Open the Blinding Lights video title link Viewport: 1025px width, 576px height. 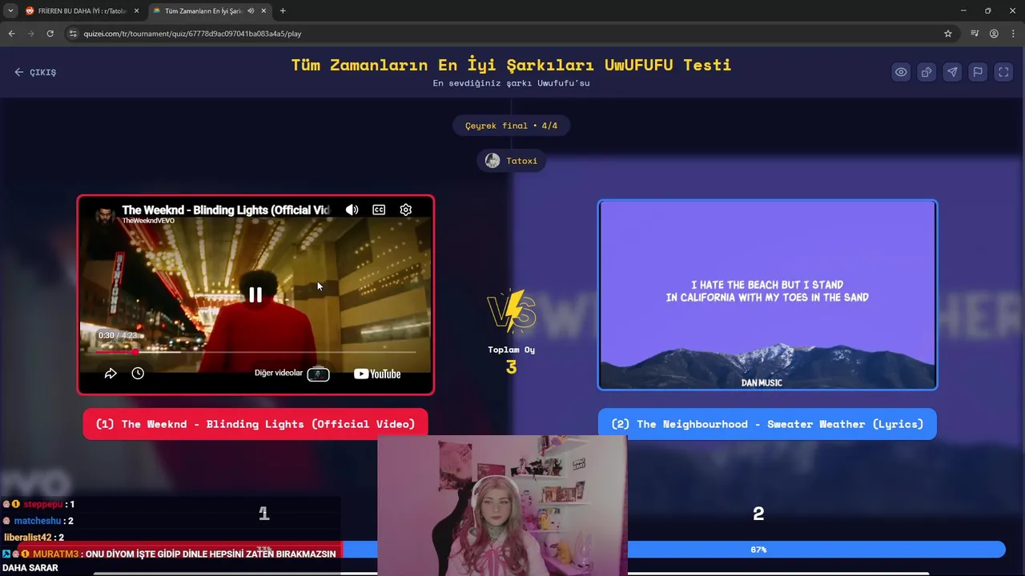tap(225, 210)
